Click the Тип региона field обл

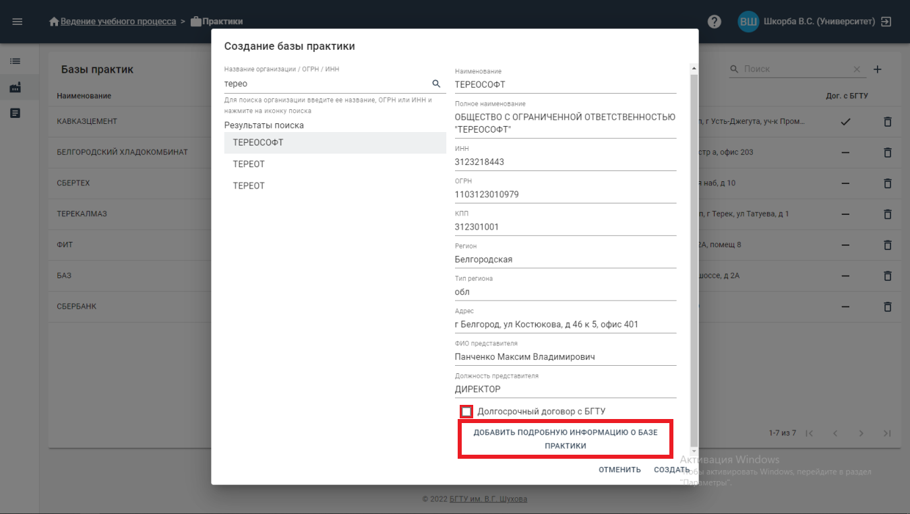point(566,292)
